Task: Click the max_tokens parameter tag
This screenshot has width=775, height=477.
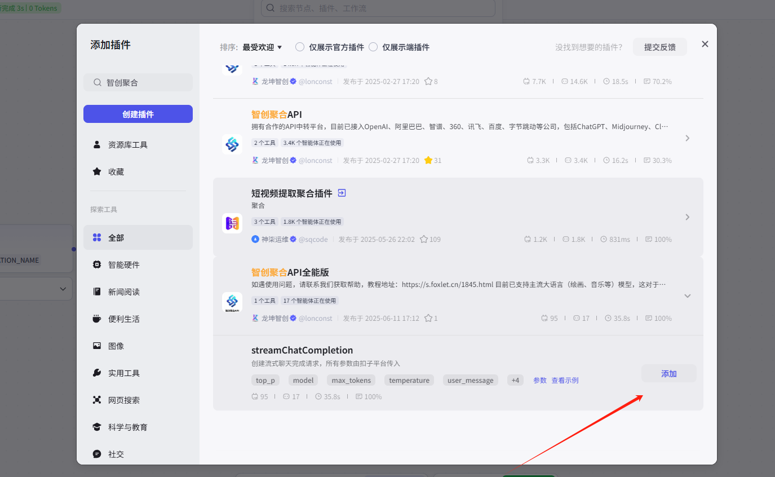Action: pos(351,380)
